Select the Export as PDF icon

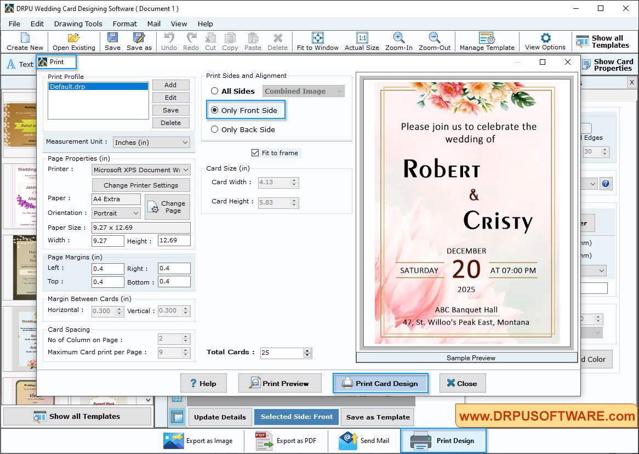[264, 440]
